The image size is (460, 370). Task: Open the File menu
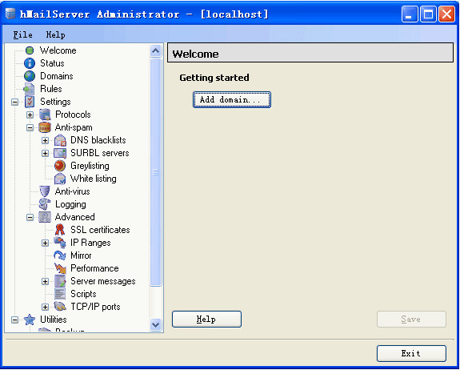pos(23,34)
